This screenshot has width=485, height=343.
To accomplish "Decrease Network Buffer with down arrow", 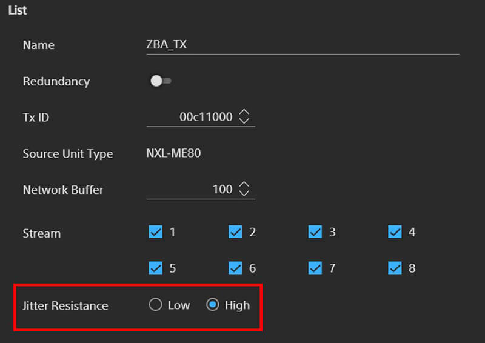I will click(244, 194).
